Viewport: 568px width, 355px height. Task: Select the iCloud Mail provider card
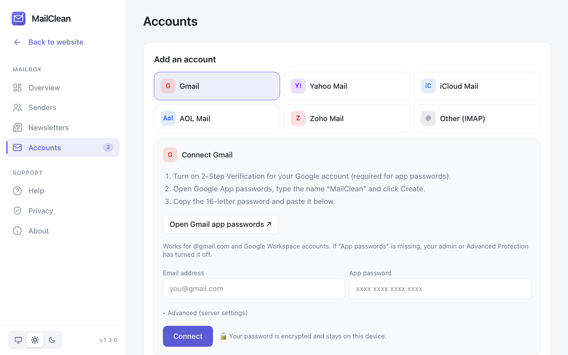click(x=477, y=86)
